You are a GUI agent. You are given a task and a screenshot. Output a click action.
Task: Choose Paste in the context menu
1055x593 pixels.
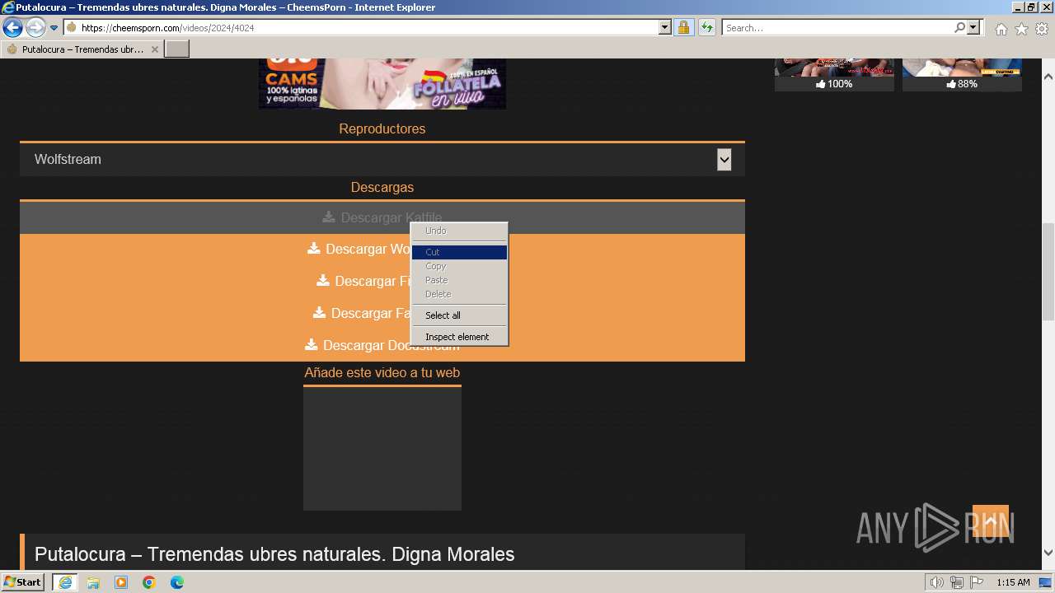click(459, 280)
